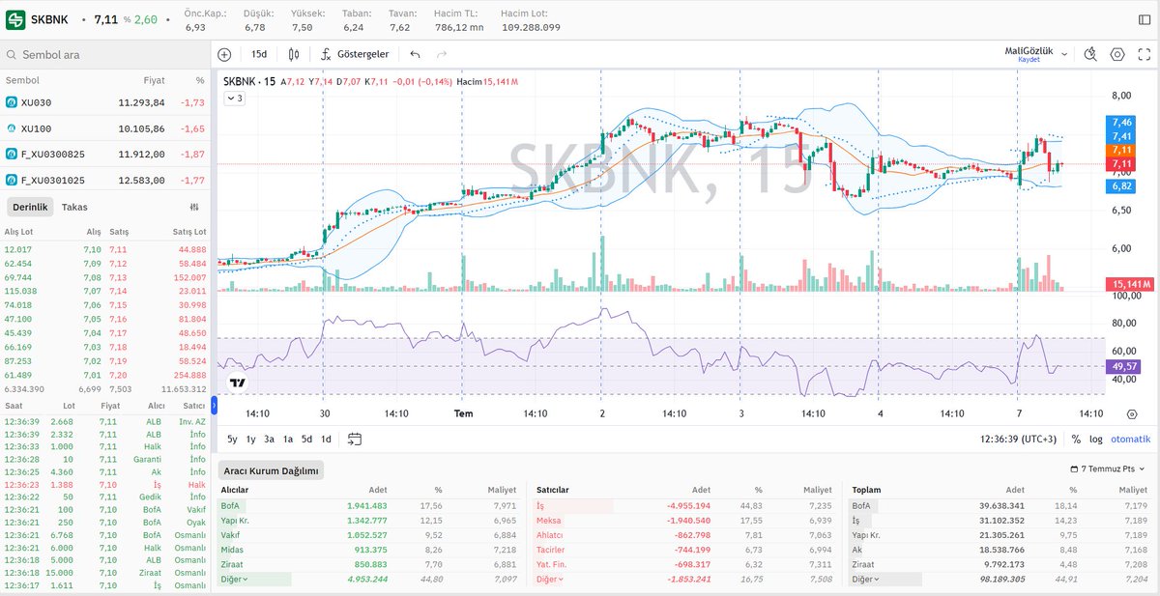Open timezone selector 12:36:39 (UTC+3)

(1021, 439)
